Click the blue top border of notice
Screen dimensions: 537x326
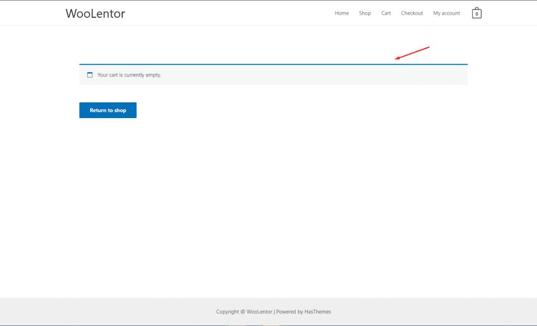[273, 65]
